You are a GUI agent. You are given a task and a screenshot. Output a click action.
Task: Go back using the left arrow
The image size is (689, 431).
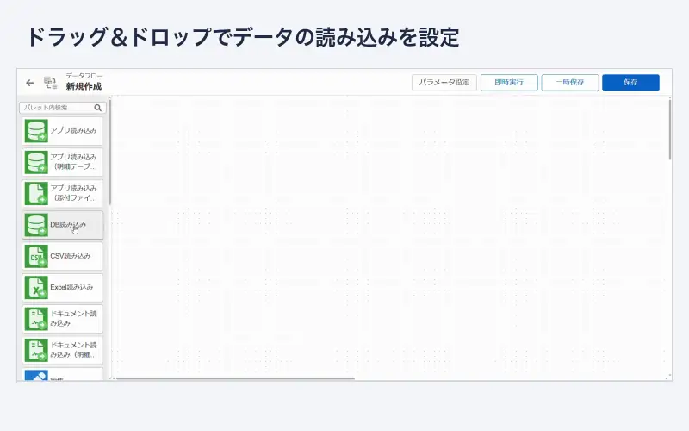(x=30, y=83)
